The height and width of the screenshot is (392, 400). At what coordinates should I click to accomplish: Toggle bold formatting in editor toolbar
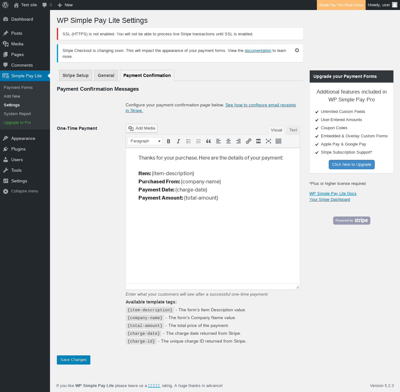168,141
